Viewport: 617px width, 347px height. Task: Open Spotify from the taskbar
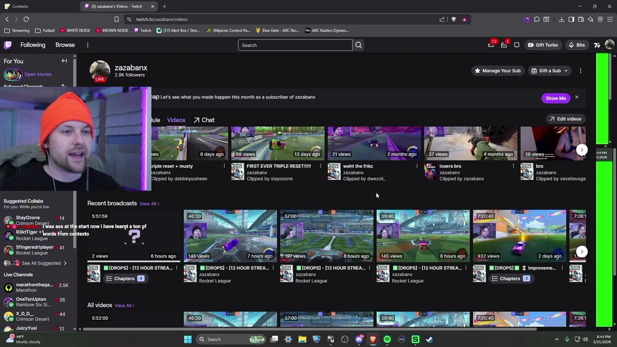[x=387, y=339]
